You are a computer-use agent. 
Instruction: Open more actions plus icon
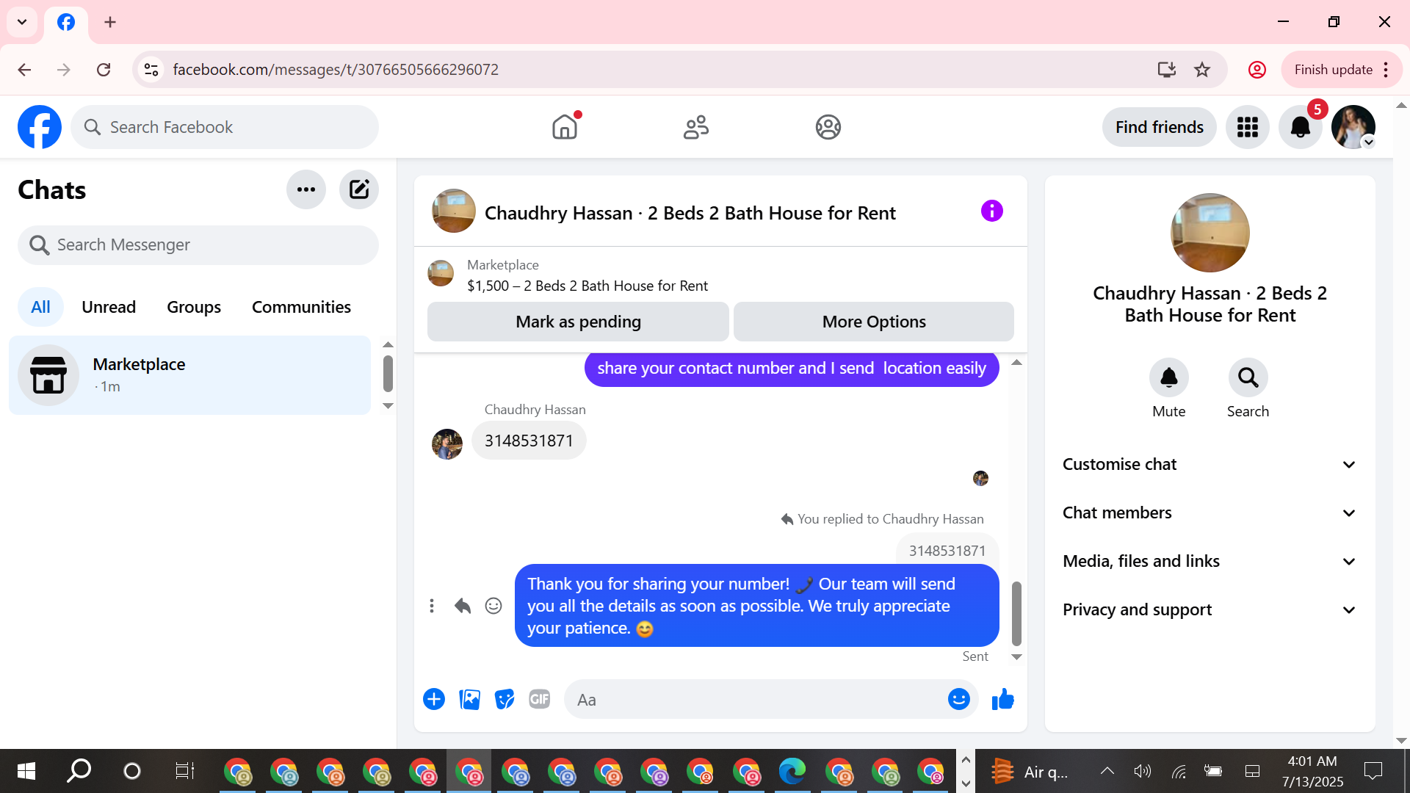click(434, 700)
